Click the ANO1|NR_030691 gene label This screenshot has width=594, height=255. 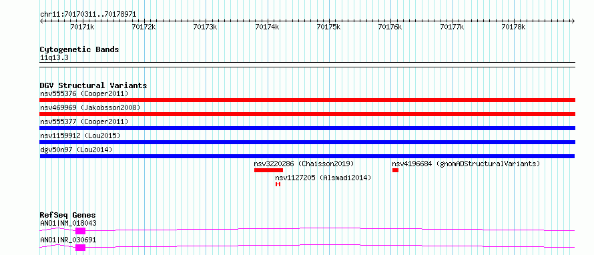click(x=68, y=240)
